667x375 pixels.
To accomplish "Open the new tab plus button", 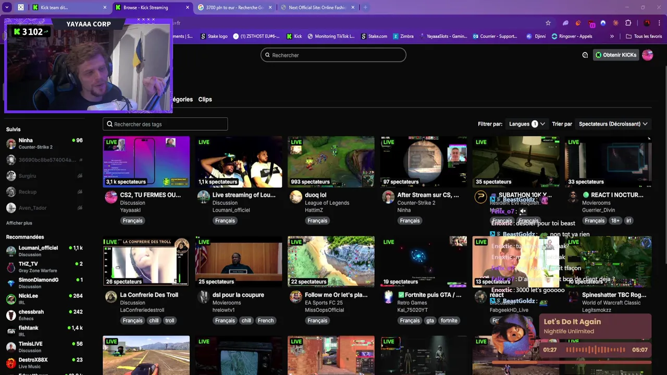I will pos(365,7).
